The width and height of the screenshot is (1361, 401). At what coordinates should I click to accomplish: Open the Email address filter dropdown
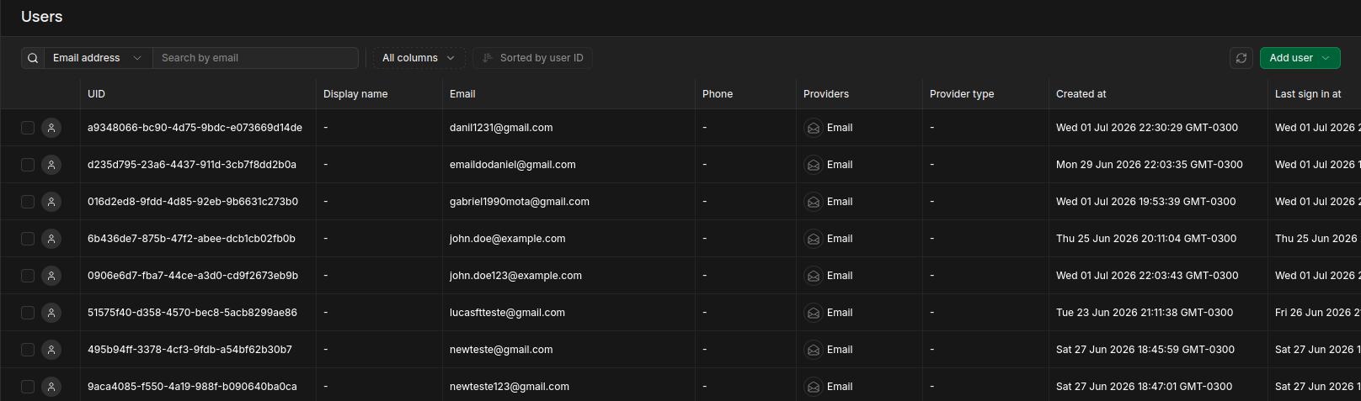(98, 58)
